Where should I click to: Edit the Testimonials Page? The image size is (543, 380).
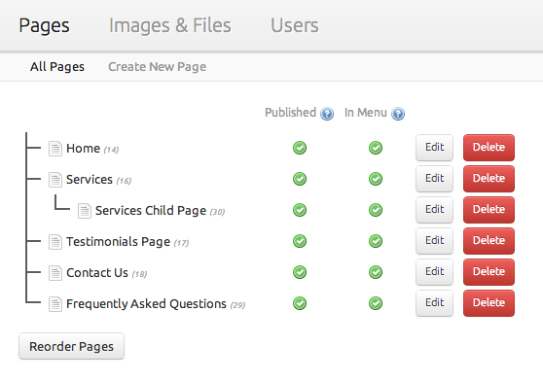tap(434, 241)
